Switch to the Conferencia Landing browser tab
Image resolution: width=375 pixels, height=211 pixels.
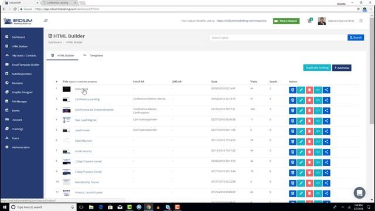tap(59, 2)
